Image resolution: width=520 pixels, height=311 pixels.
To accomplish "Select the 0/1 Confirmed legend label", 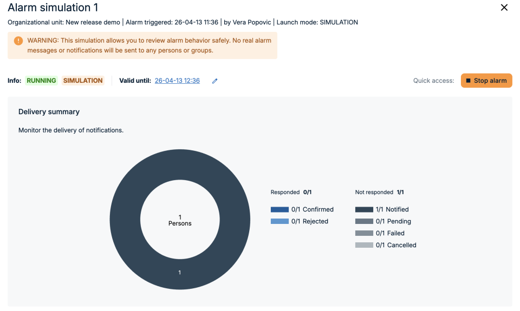I will [313, 209].
